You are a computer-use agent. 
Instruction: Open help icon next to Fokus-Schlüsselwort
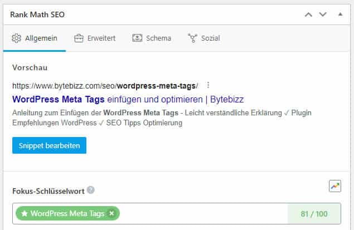tap(91, 190)
